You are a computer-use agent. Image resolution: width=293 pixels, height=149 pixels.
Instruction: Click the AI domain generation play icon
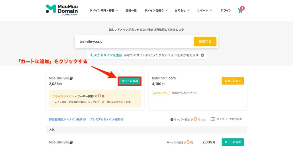202,55
